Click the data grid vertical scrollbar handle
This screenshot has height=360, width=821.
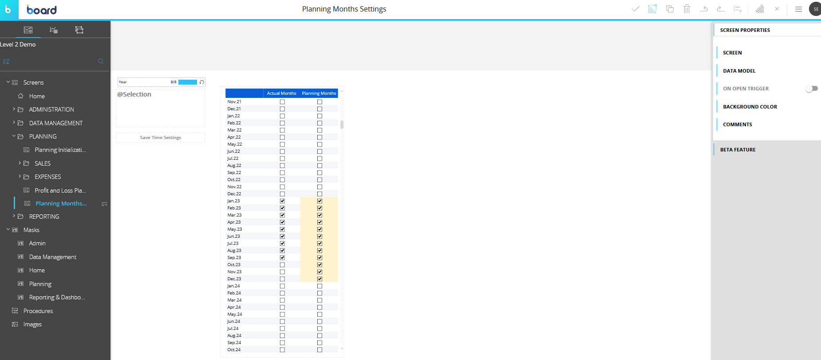(342, 124)
